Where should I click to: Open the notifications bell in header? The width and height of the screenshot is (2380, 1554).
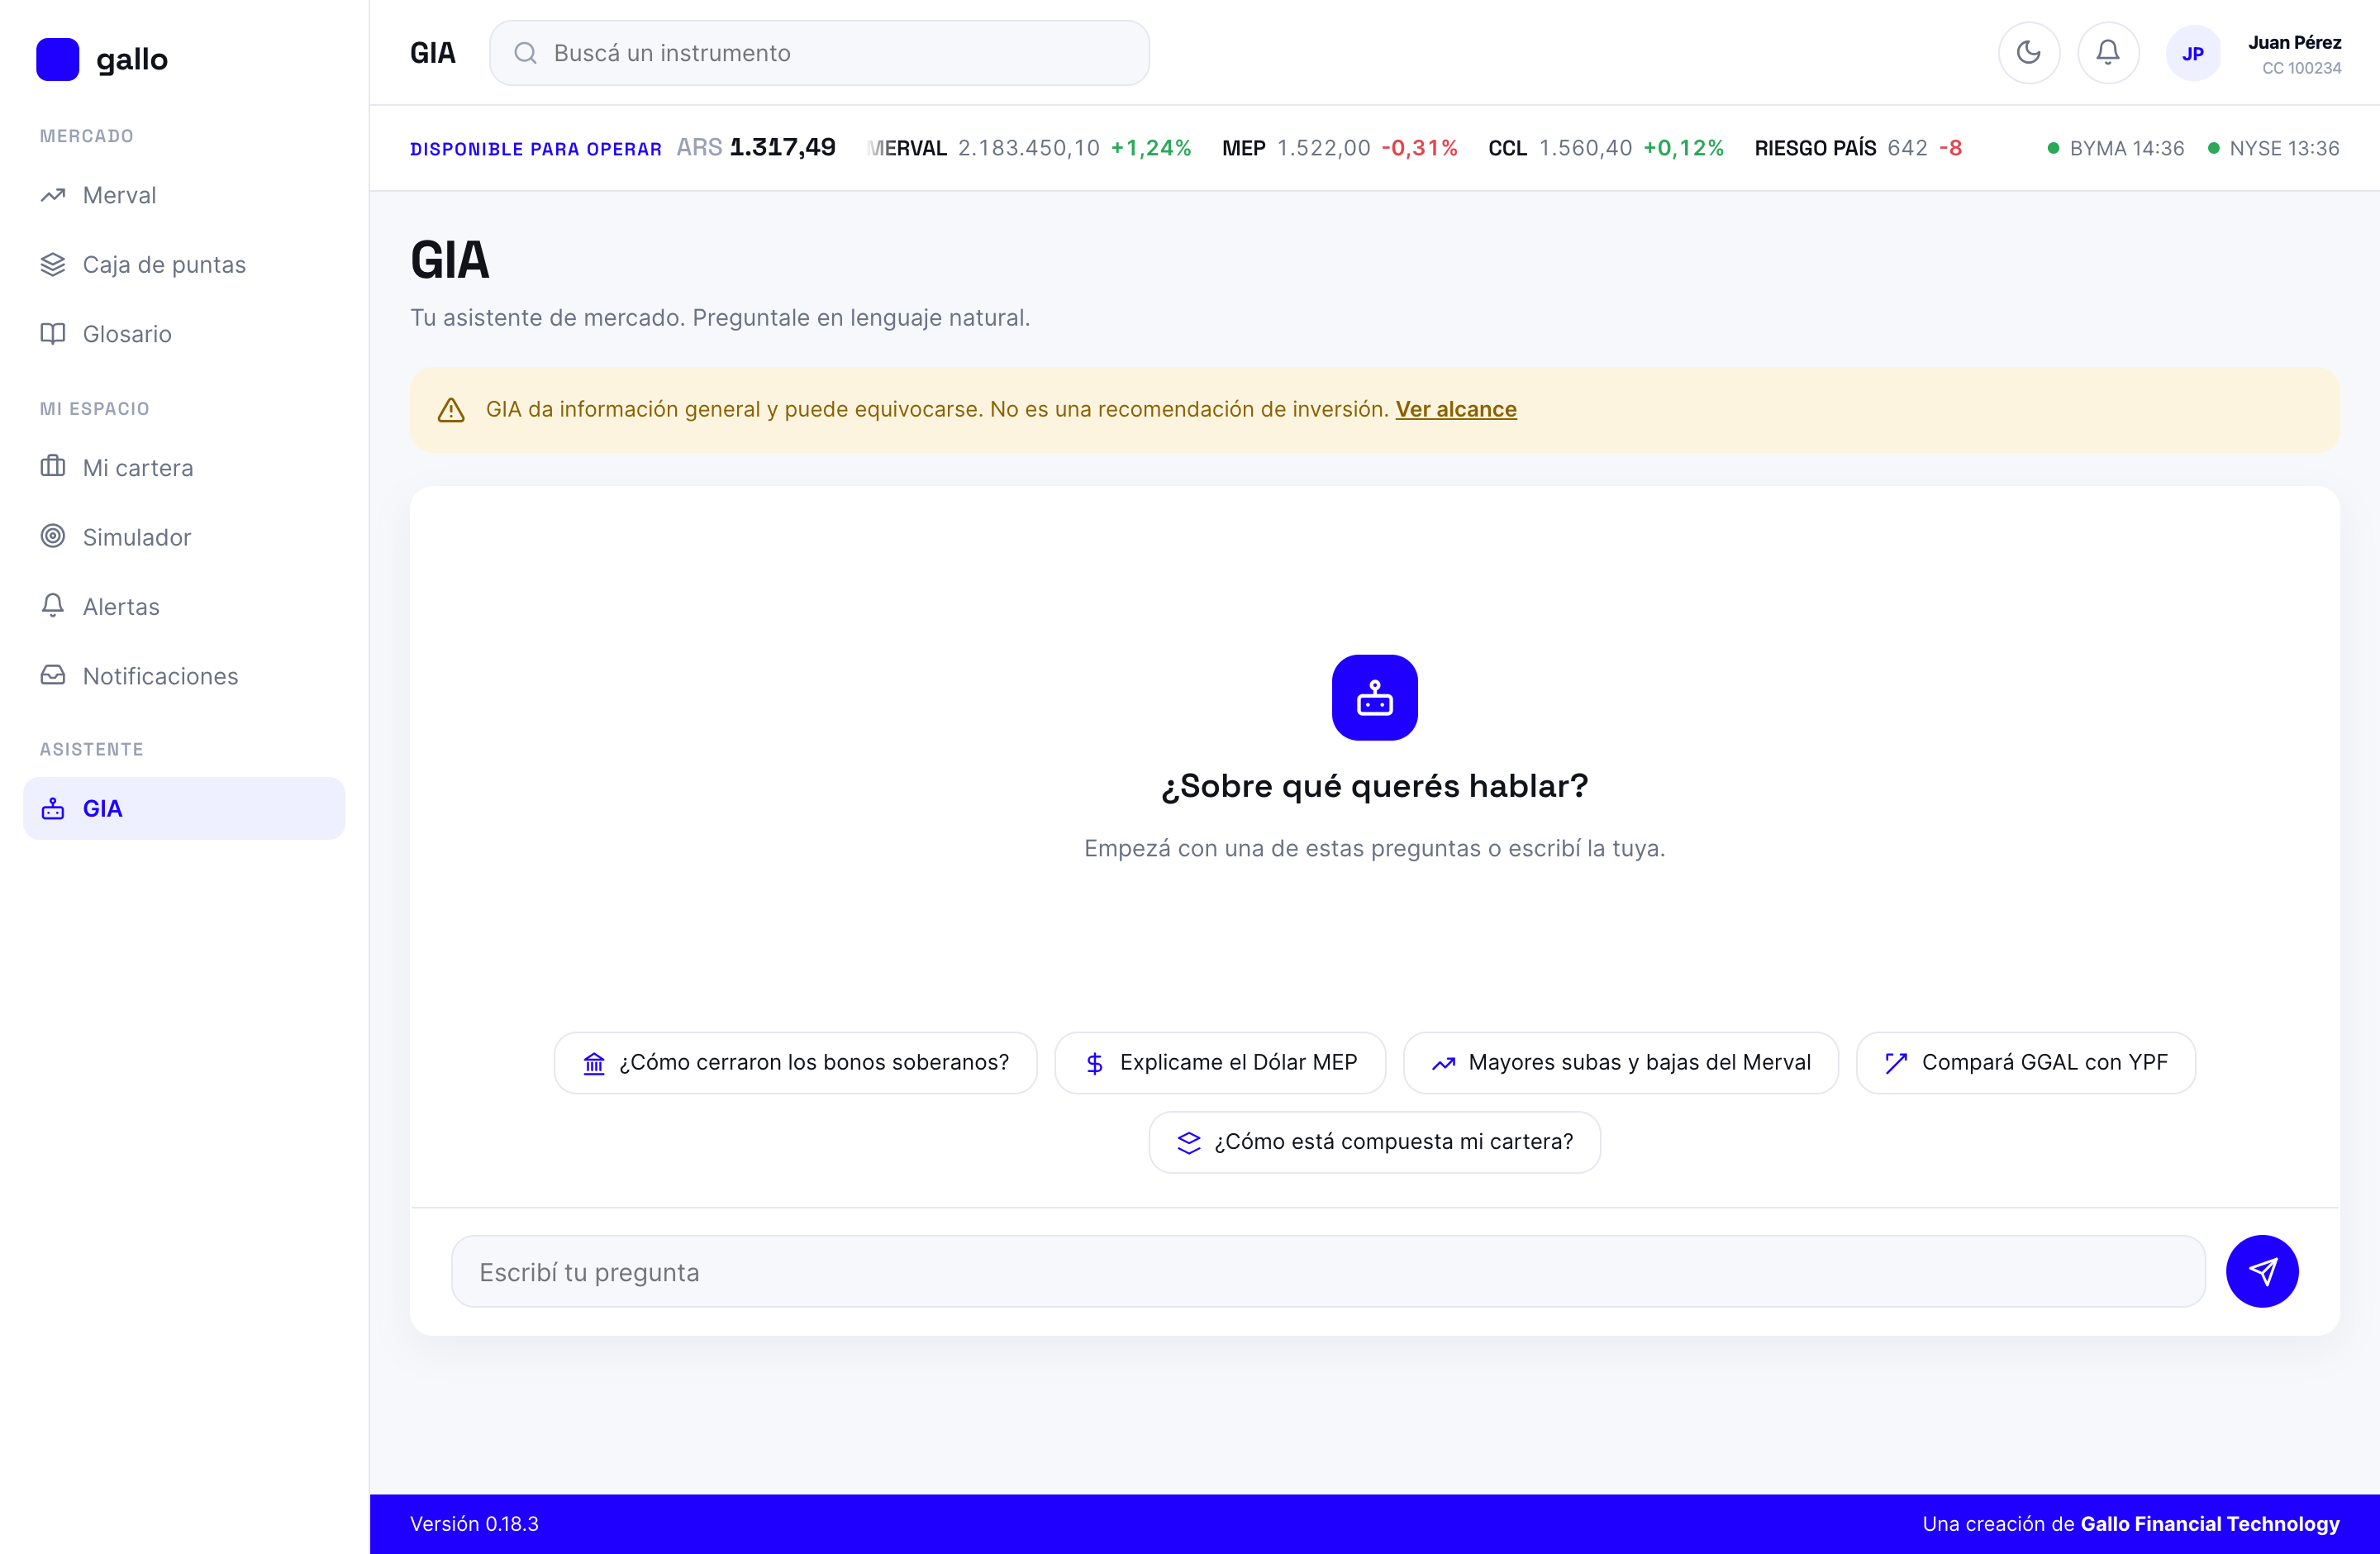pos(2108,53)
